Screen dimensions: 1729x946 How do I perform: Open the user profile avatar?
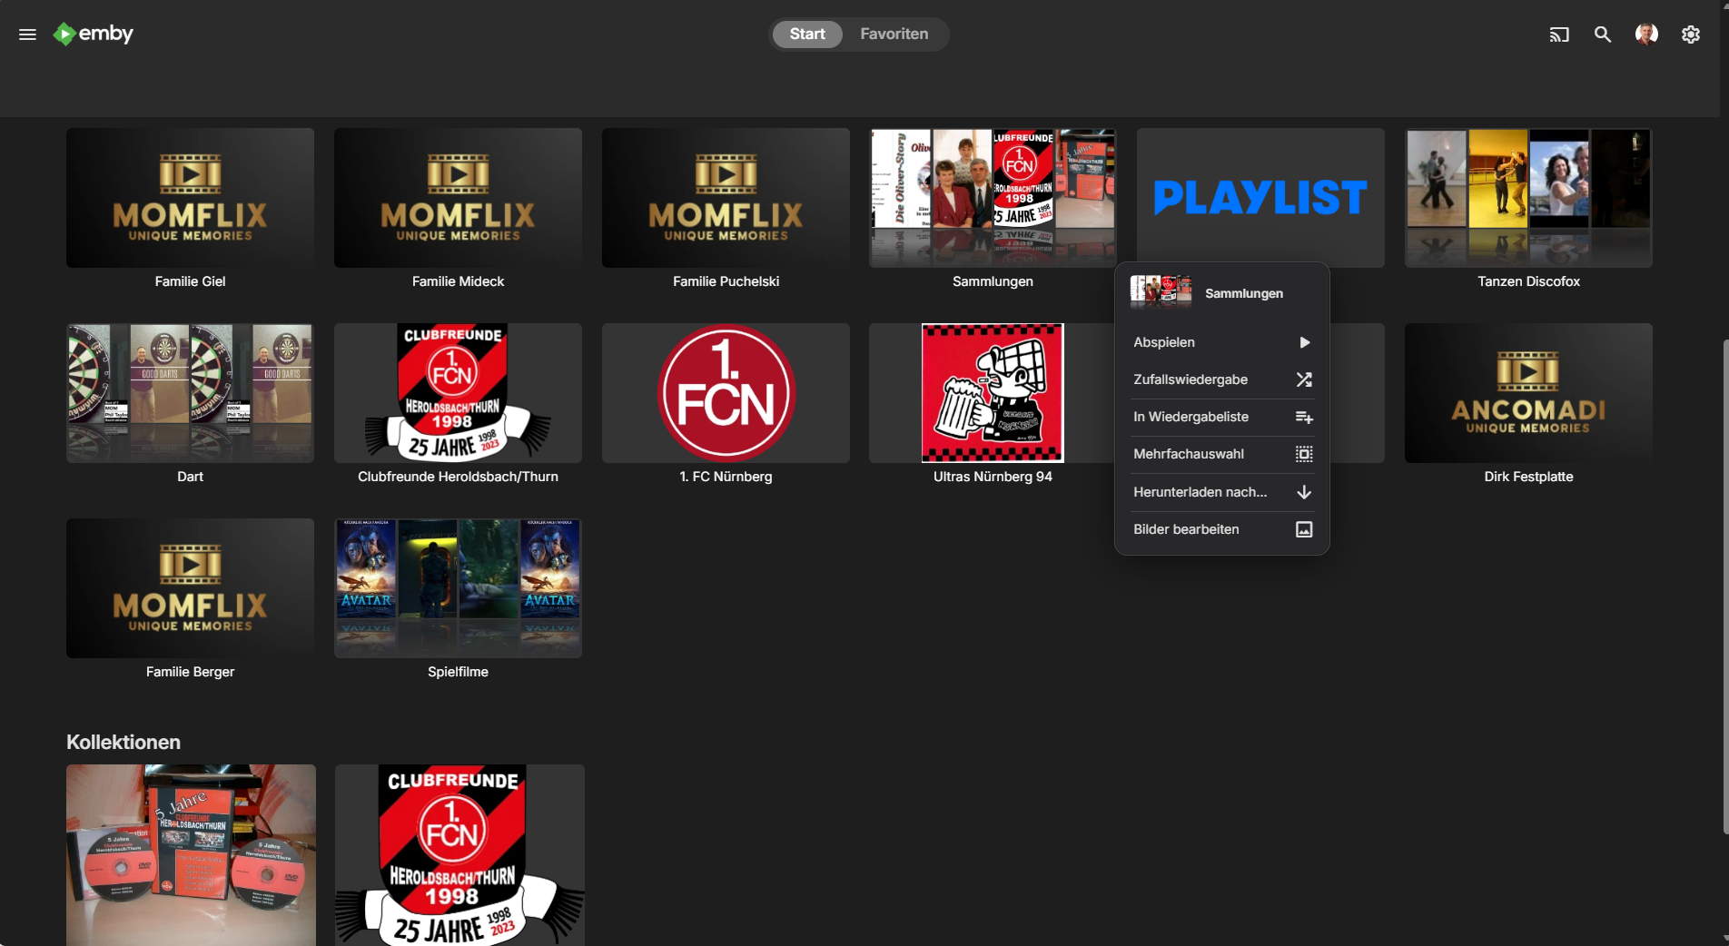point(1646,34)
